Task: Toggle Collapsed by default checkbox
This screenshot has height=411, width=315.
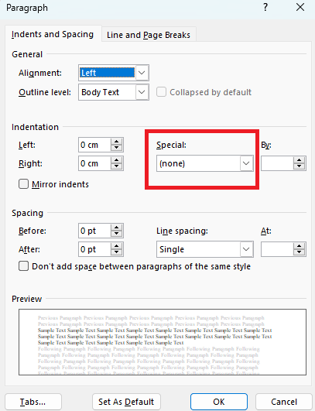Action: [161, 92]
